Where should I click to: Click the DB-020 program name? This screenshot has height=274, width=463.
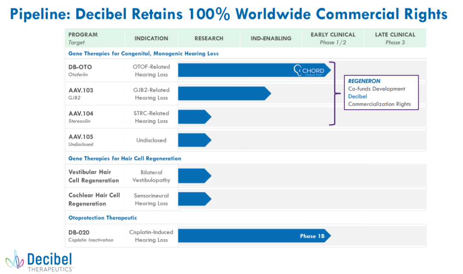(x=79, y=232)
